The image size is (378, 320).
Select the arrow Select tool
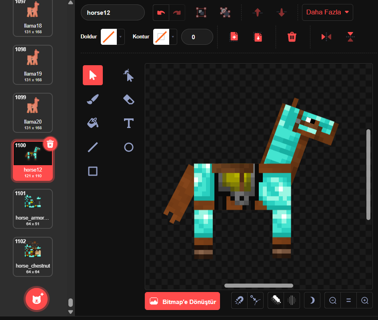pyautogui.click(x=93, y=75)
